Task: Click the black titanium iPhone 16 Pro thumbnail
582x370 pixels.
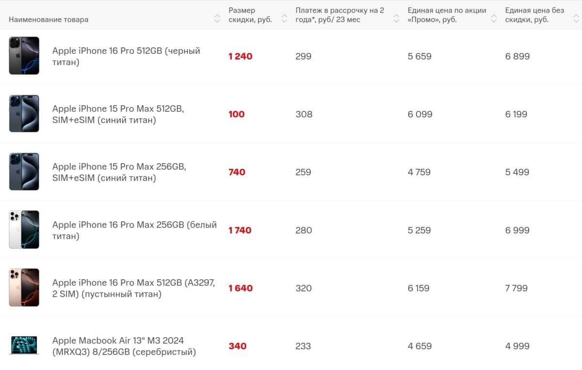Action: click(24, 56)
